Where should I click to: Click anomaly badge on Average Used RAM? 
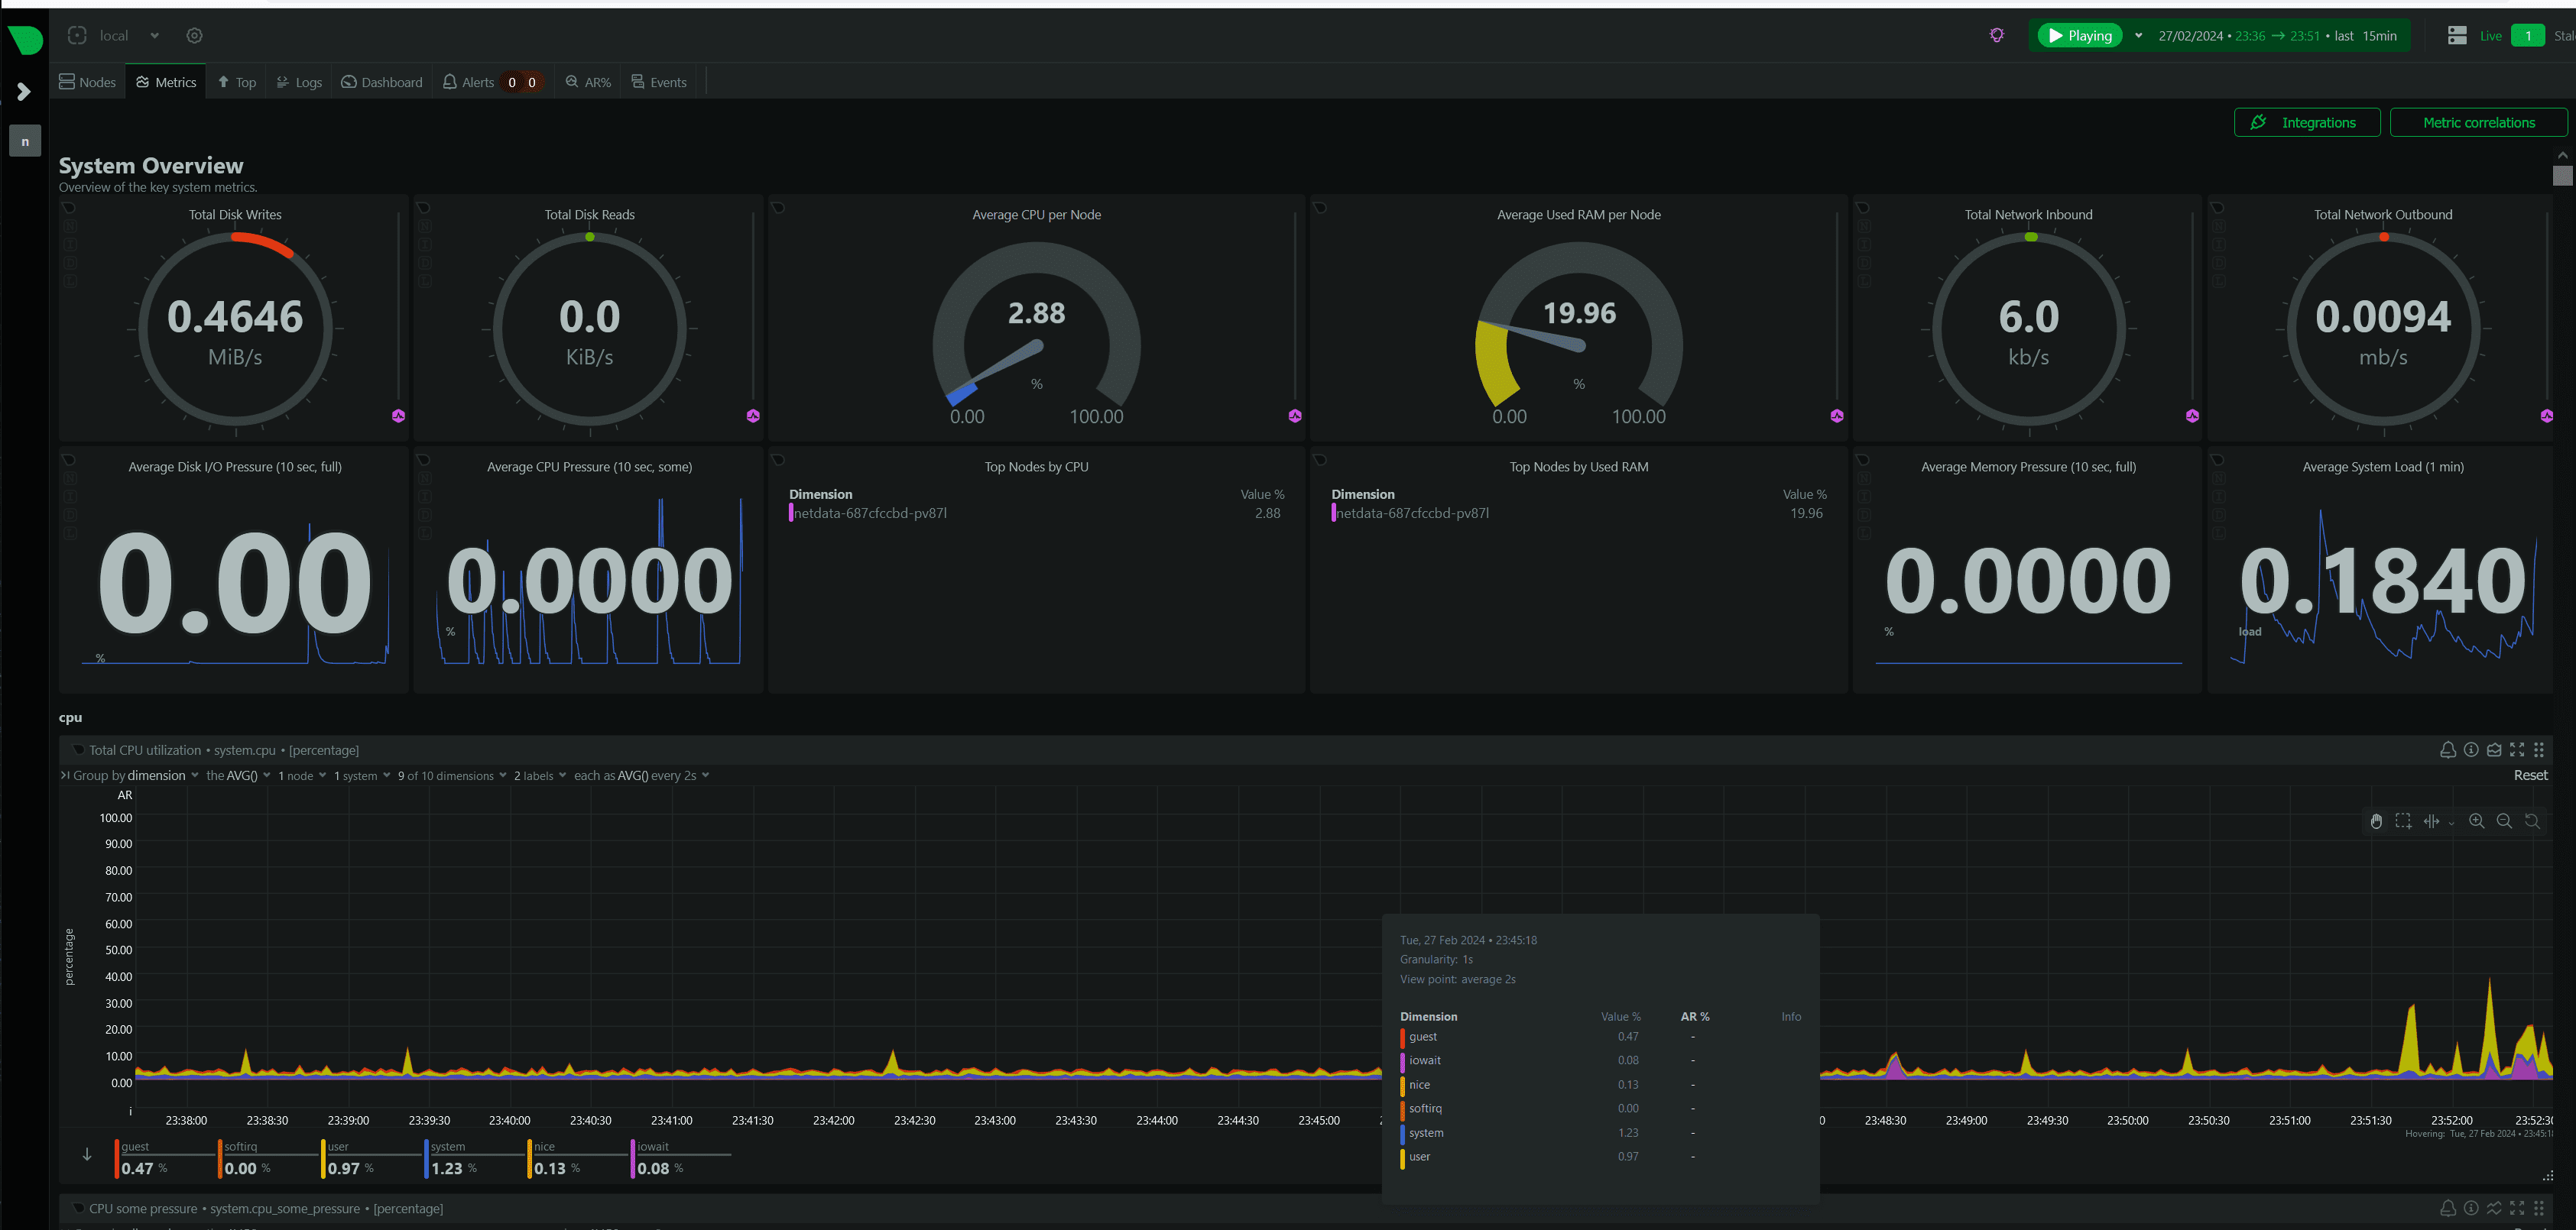(1837, 416)
